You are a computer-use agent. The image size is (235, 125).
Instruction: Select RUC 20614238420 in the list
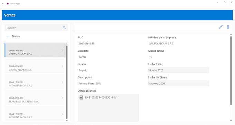[16, 98]
